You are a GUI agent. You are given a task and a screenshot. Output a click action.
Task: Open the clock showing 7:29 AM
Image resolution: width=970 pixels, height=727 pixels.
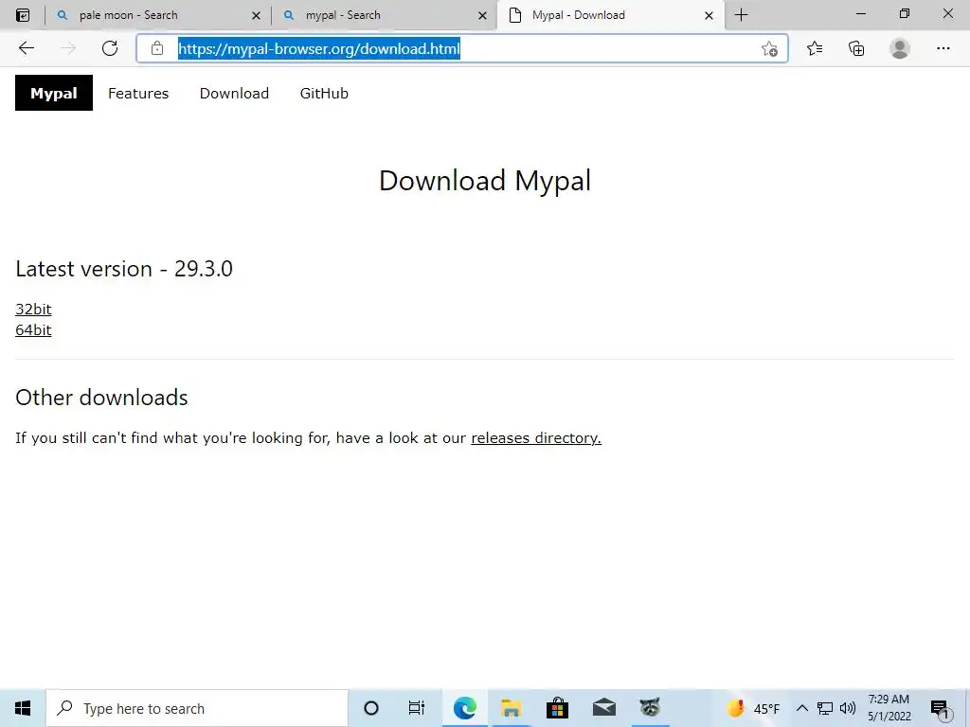(x=889, y=708)
